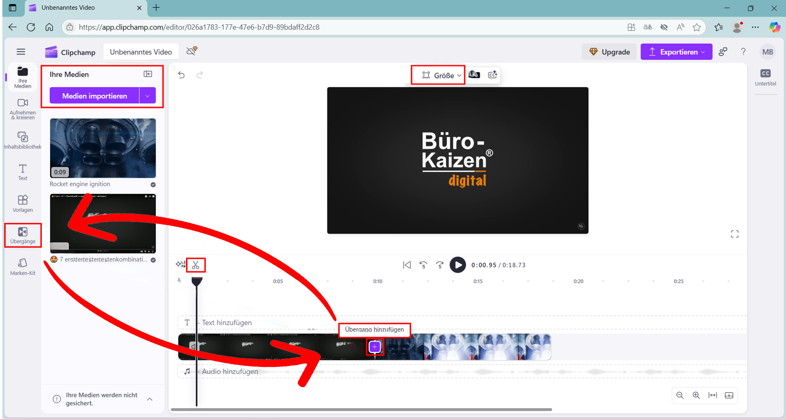Go to the browser home page

pos(49,27)
